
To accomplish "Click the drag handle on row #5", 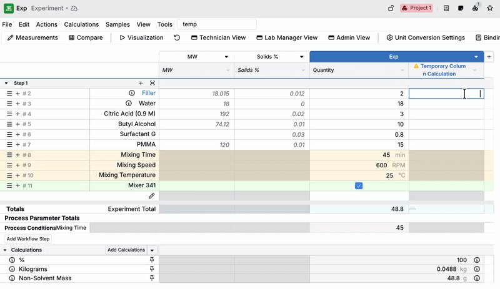I will pyautogui.click(x=9, y=124).
